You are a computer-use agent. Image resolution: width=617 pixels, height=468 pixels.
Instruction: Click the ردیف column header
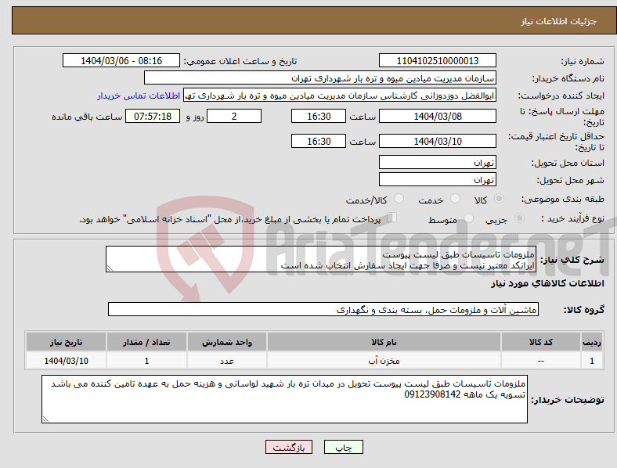click(592, 342)
